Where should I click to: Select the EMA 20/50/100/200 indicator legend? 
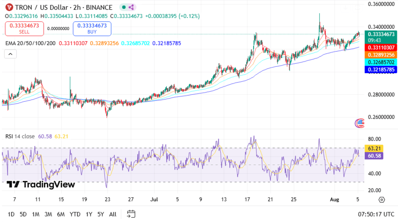click(x=31, y=43)
